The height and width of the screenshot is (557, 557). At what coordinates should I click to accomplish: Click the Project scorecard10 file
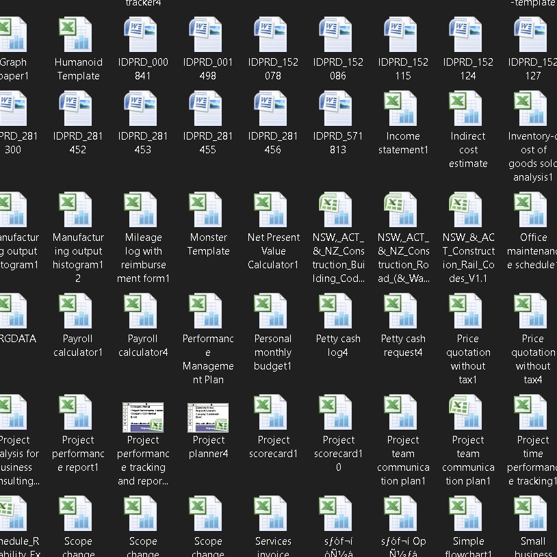(337, 413)
